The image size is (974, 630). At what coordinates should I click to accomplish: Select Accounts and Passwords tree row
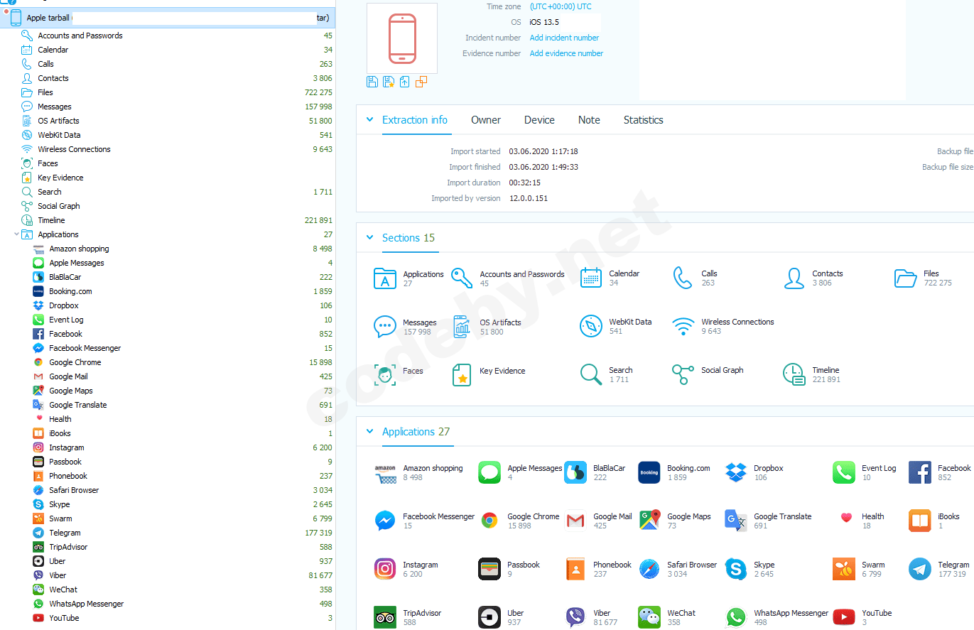(x=168, y=36)
